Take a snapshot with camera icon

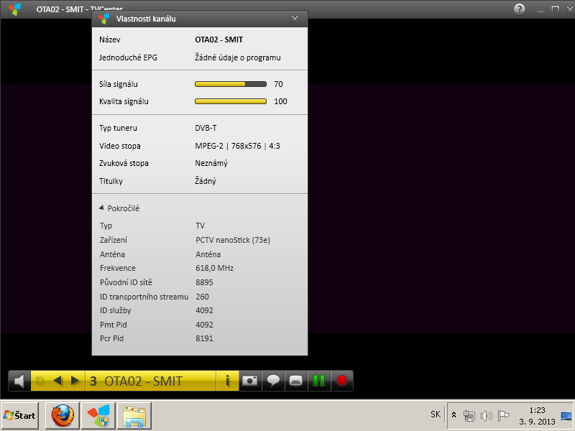pyautogui.click(x=249, y=381)
